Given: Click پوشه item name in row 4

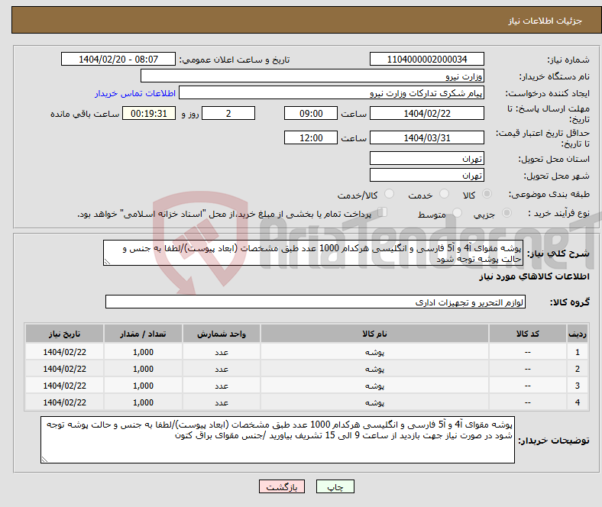Looking at the screenshot, I should (374, 402).
